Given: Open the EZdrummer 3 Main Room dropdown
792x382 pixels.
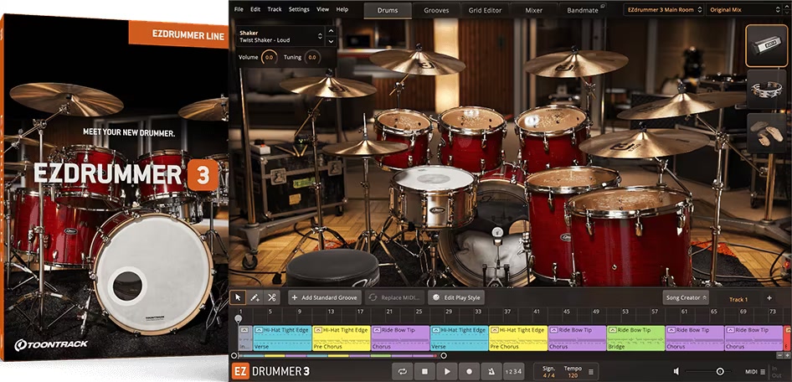Looking at the screenshot, I should click(x=661, y=10).
